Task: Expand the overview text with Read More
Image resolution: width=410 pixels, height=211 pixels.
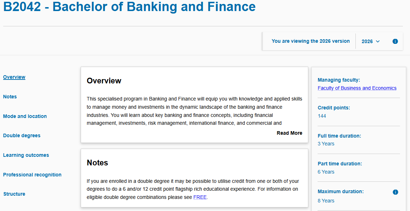Action: coord(289,133)
